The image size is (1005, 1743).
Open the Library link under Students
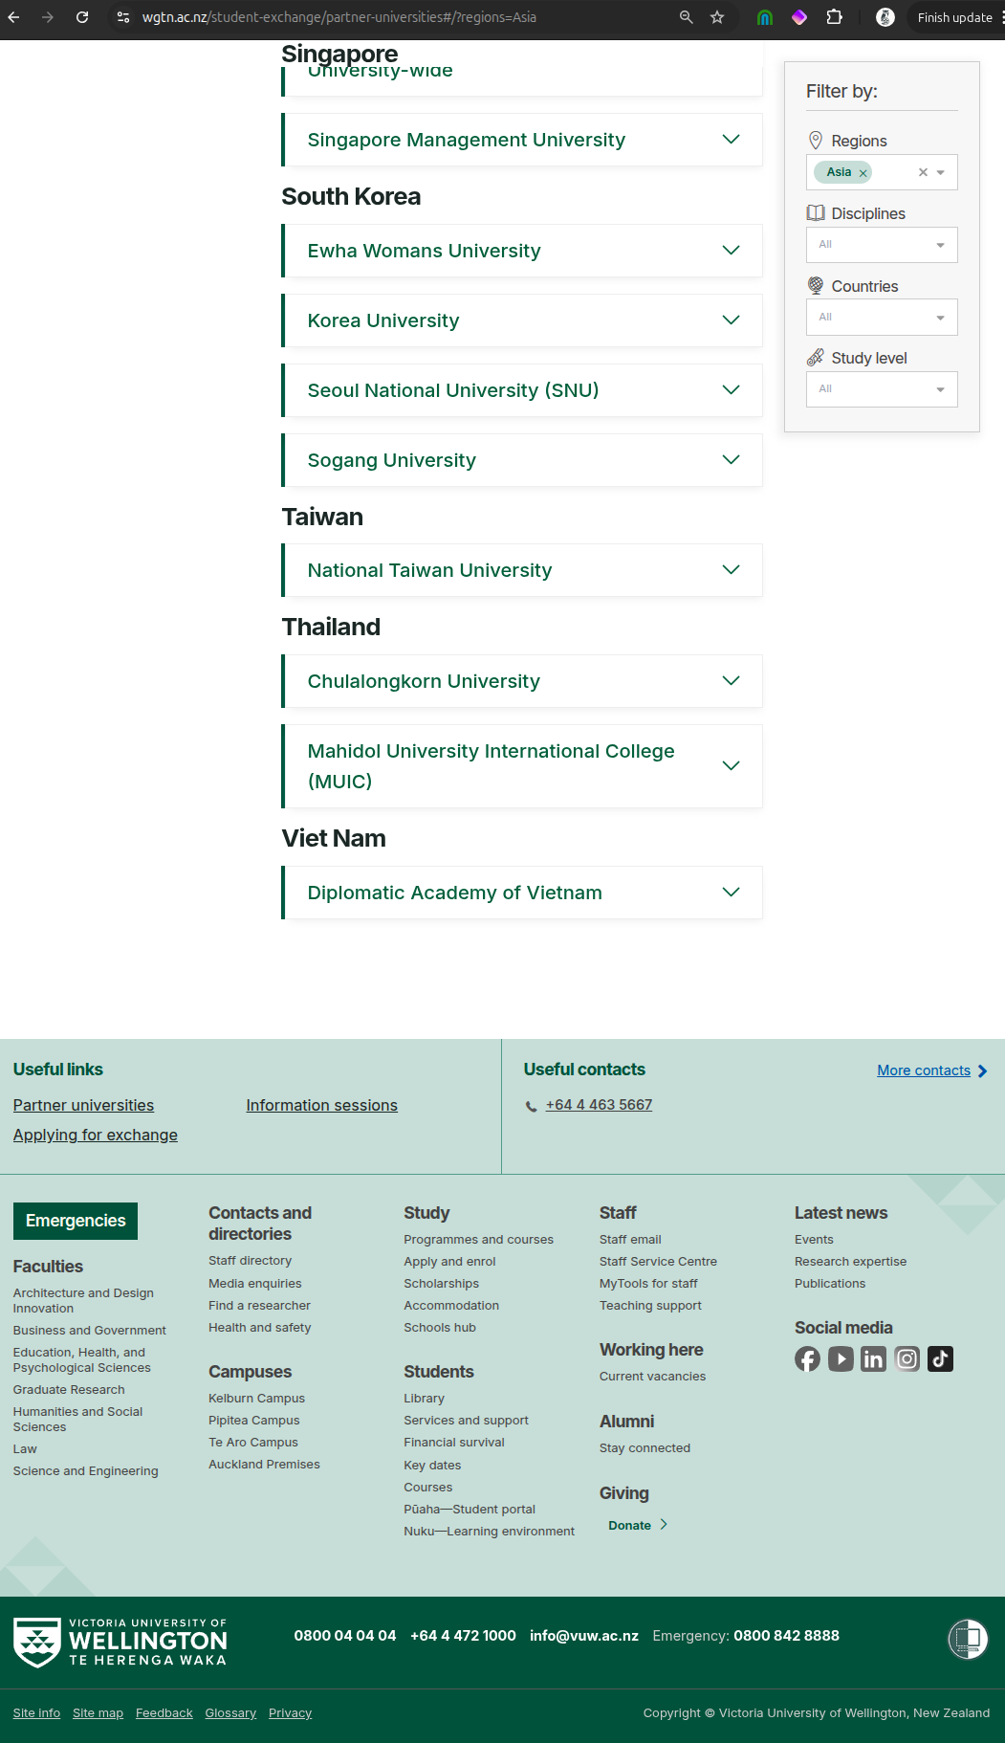(424, 1399)
